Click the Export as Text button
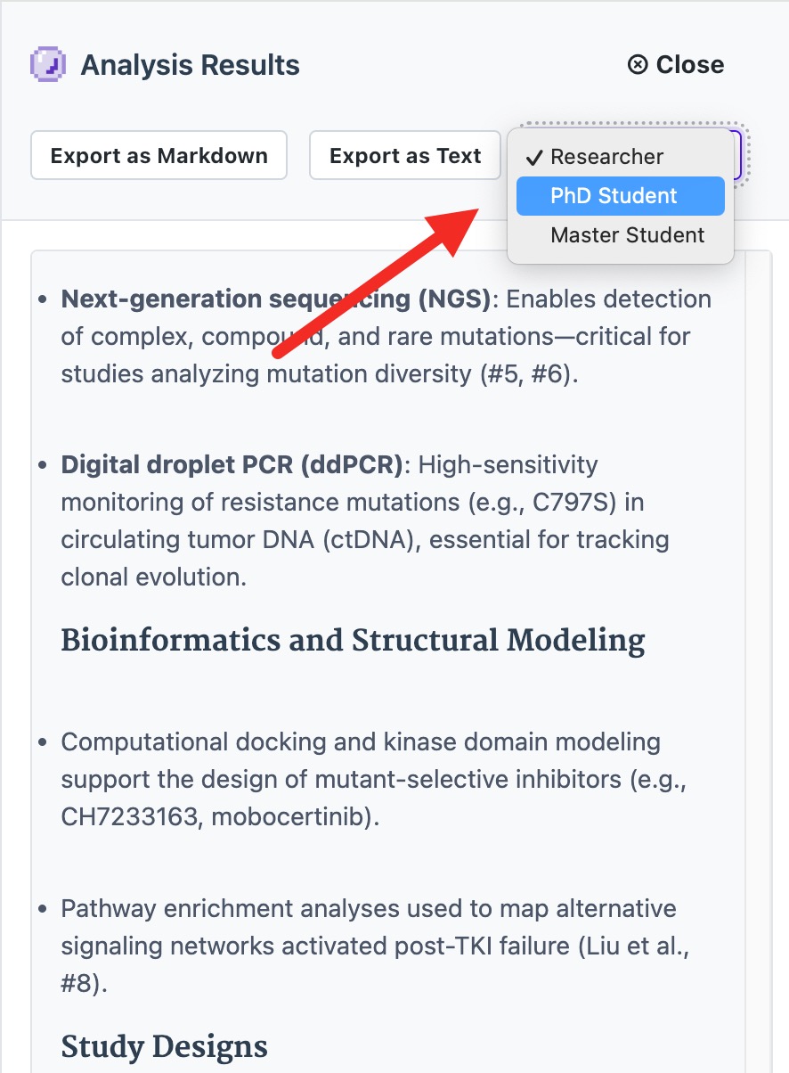 click(405, 156)
